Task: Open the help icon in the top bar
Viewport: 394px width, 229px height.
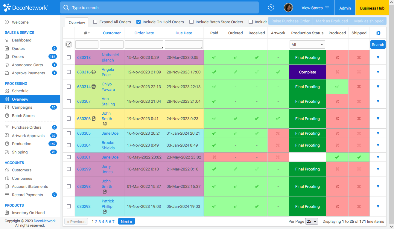Action: click(x=271, y=7)
